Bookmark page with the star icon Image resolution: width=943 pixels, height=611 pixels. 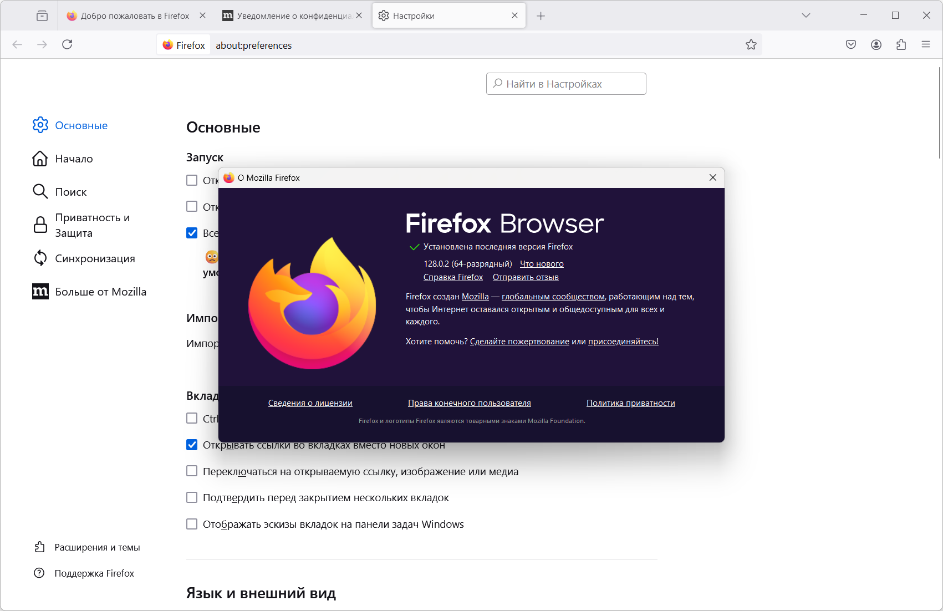(x=751, y=44)
